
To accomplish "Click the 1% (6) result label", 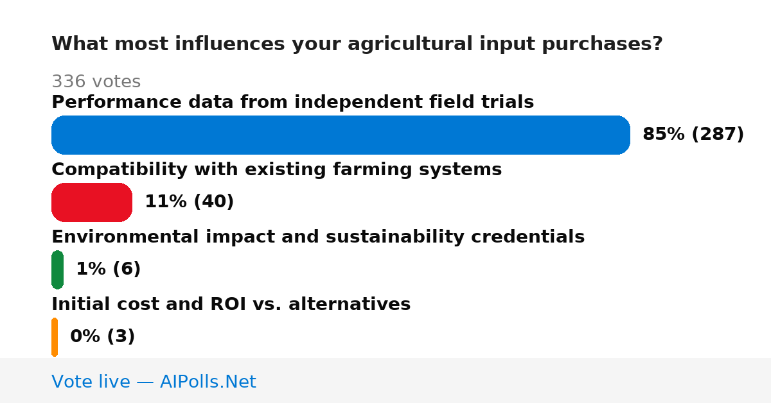I will pyautogui.click(x=109, y=269).
